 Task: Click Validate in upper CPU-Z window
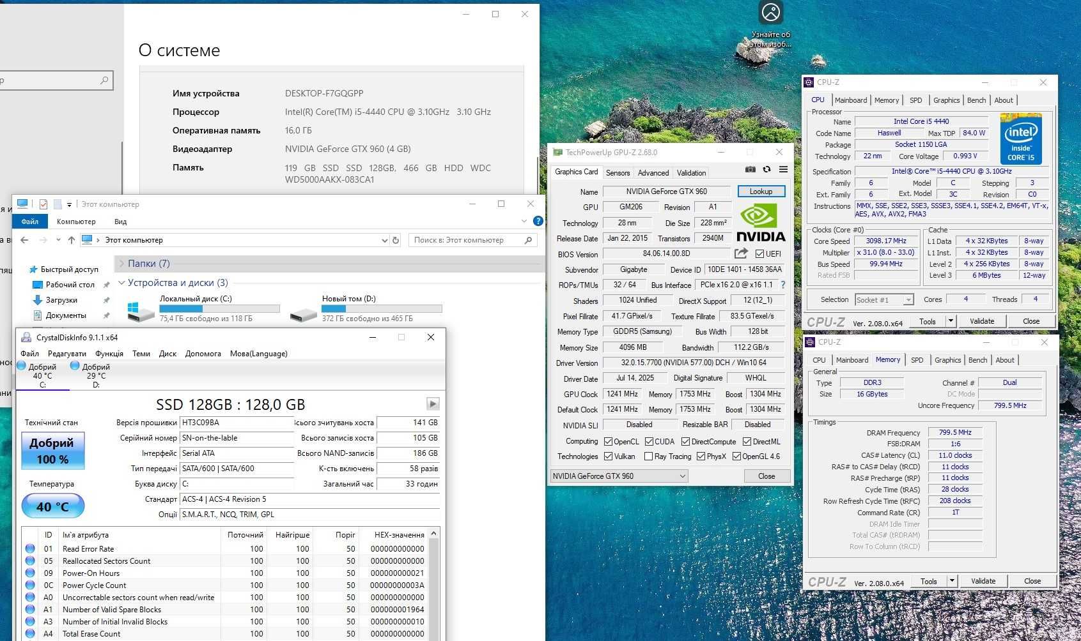click(x=982, y=321)
